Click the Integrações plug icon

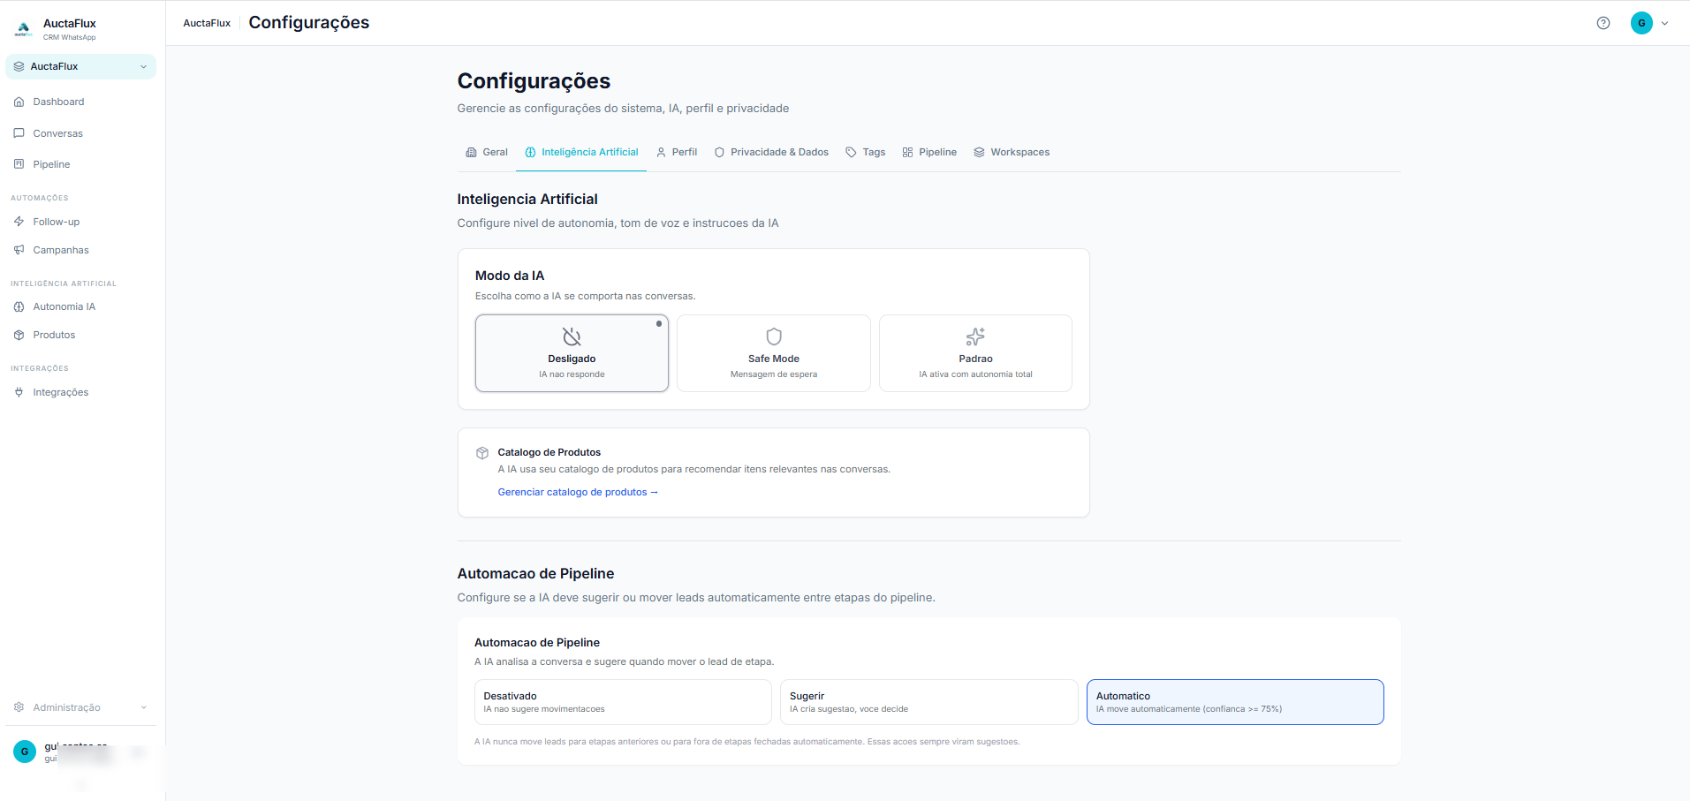tap(19, 392)
